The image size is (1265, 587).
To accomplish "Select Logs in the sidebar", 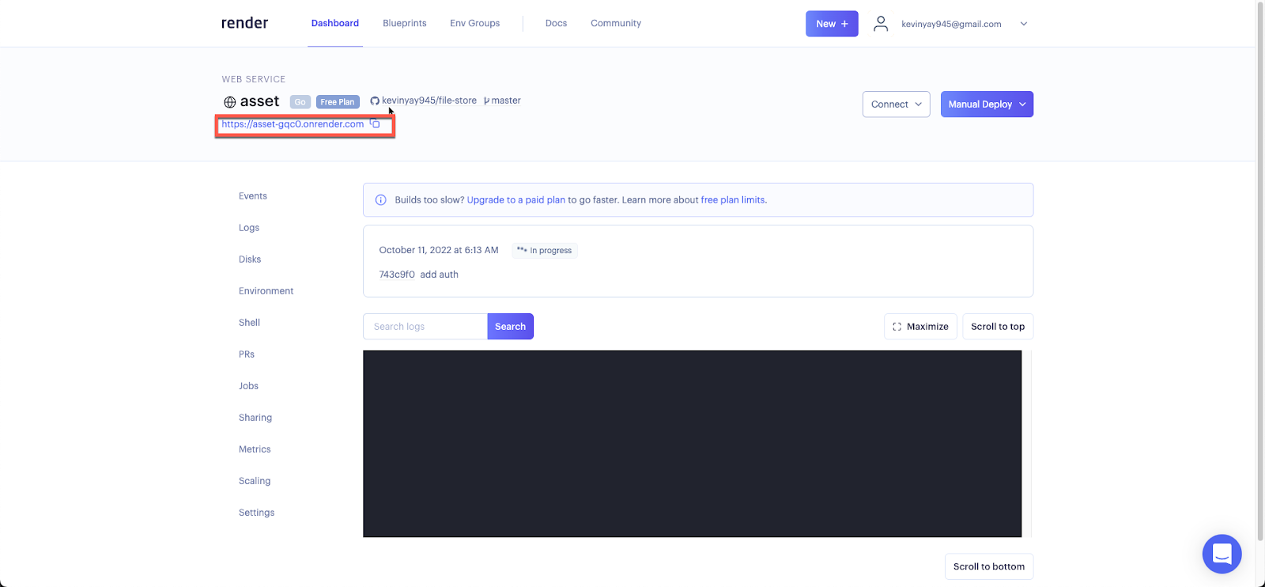I will click(249, 228).
